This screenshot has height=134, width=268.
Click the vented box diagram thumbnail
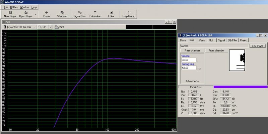click(x=237, y=60)
